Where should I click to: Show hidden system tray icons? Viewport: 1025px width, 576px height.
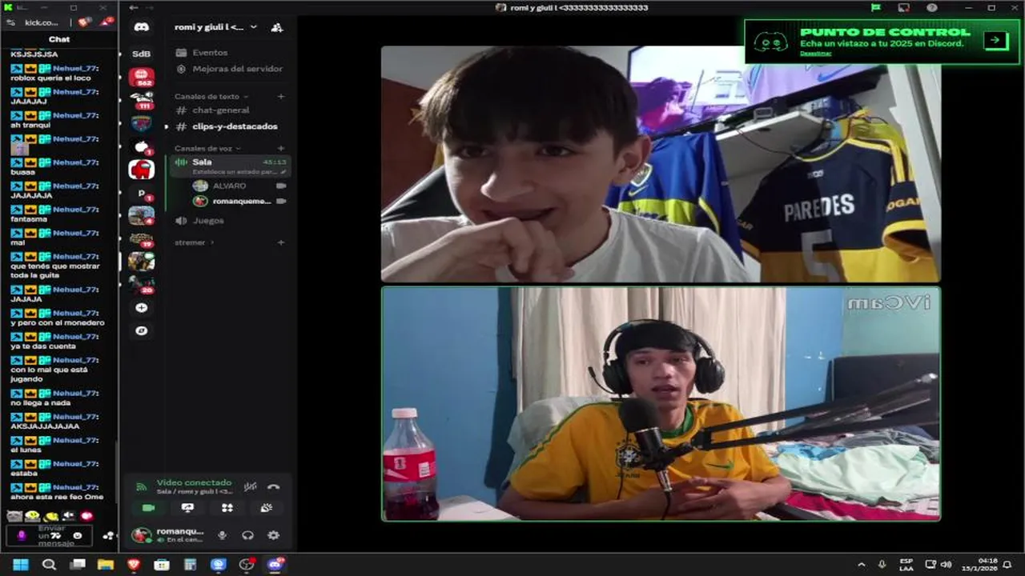861,565
